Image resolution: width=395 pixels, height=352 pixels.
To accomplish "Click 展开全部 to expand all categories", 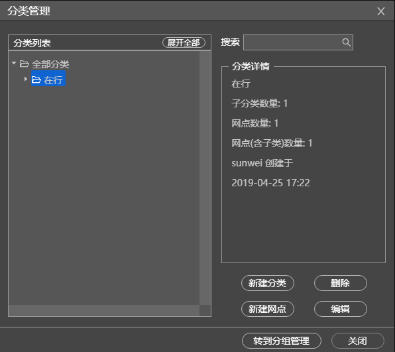I will coord(184,42).
